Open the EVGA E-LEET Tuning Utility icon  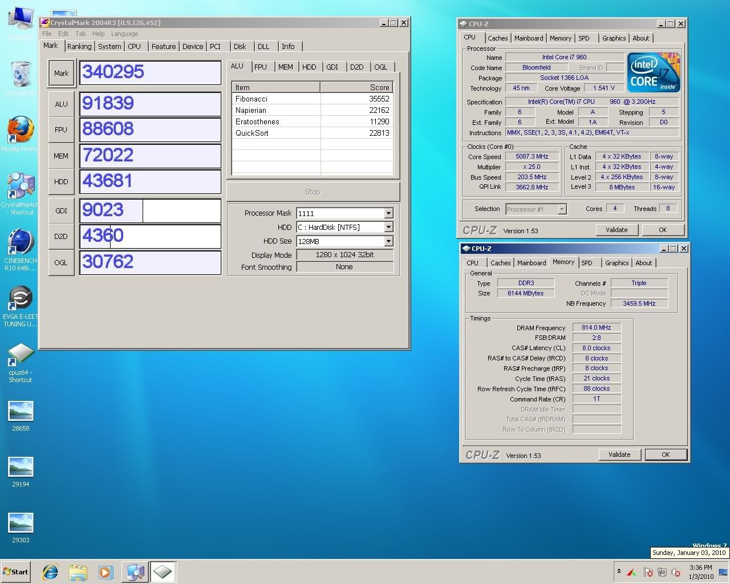(x=20, y=306)
